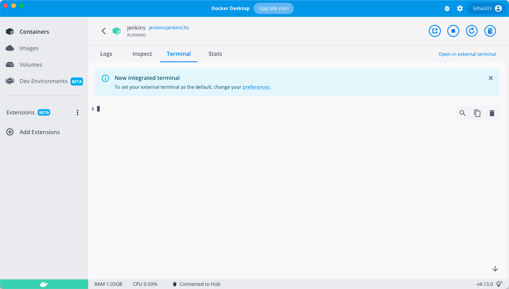Select the Terminal tab
The image size is (509, 289).
point(179,54)
